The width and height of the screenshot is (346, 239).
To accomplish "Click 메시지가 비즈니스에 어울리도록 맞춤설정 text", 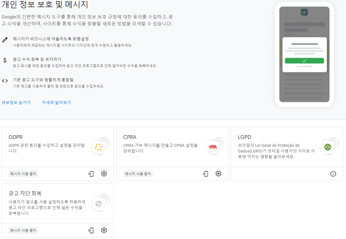I will tap(51, 39).
